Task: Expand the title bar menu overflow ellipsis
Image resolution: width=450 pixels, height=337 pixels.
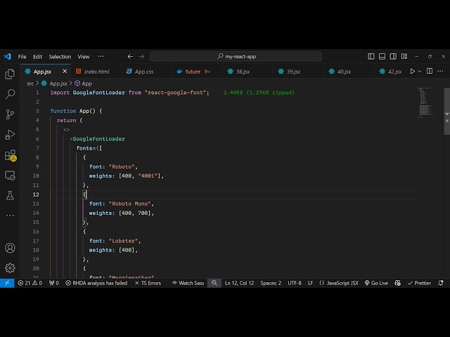Action: point(101,56)
